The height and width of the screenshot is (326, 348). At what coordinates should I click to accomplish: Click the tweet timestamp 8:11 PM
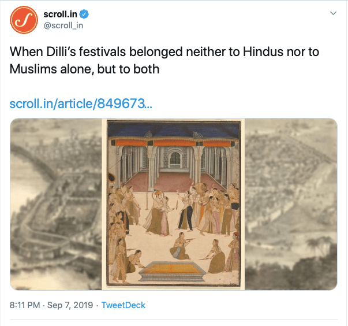point(25,305)
